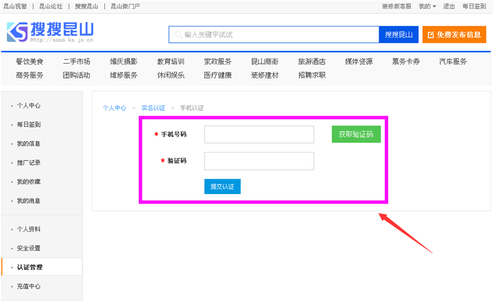Open 搜搜昆山 link in top bar
The height and width of the screenshot is (302, 493).
tap(87, 6)
